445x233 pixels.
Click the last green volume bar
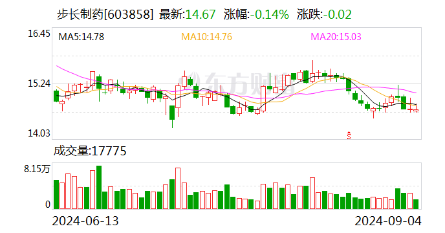(416, 205)
